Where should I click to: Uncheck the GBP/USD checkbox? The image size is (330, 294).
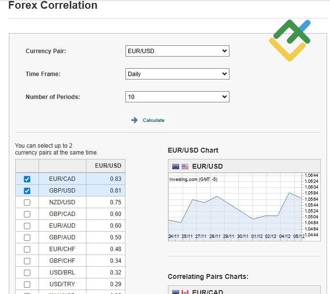tap(27, 191)
